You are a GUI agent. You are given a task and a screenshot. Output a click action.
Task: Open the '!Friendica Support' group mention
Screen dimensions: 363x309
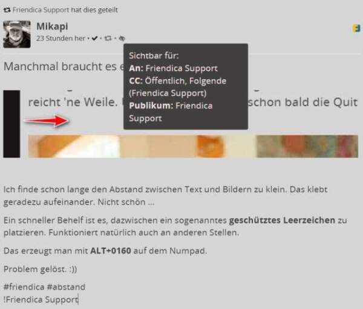point(41,299)
